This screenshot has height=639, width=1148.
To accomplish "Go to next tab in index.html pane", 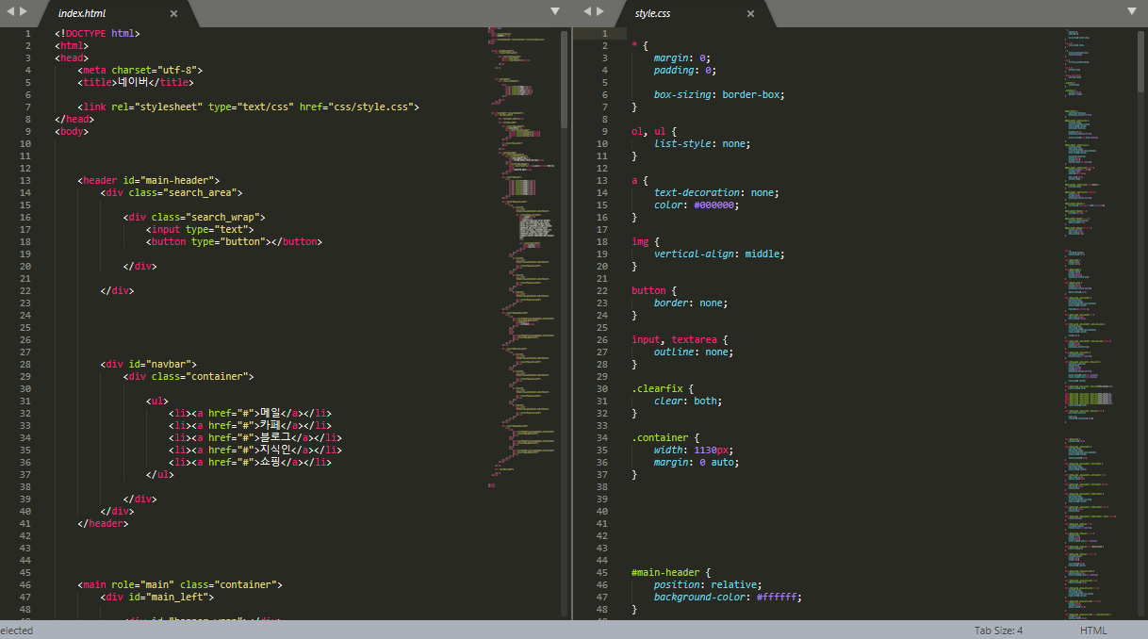I will coord(24,11).
